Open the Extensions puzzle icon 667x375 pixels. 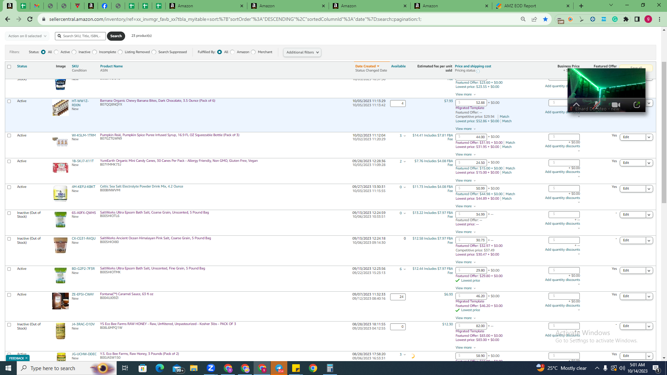click(626, 19)
